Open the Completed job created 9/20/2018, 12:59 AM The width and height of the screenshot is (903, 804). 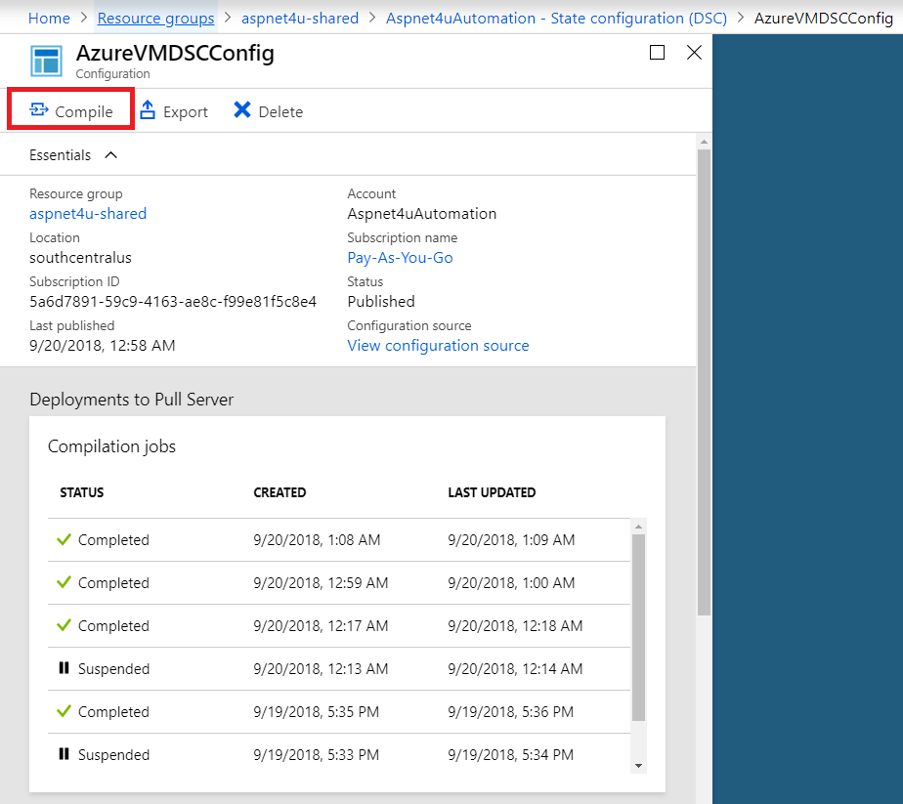click(338, 583)
